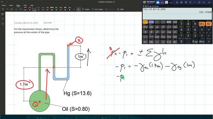Open the View ribbon tab
Screen dimensions: 213x119
coord(25,5)
